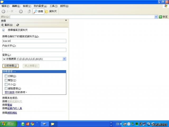This screenshot has height=127, width=169.
Task: Switch to taskbar drive window button
Action: coord(44,124)
